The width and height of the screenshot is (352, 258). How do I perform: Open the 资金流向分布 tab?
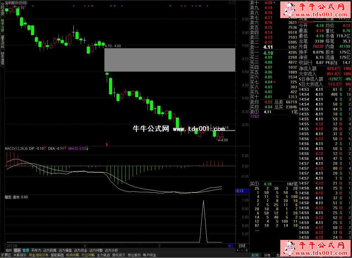coord(38,255)
